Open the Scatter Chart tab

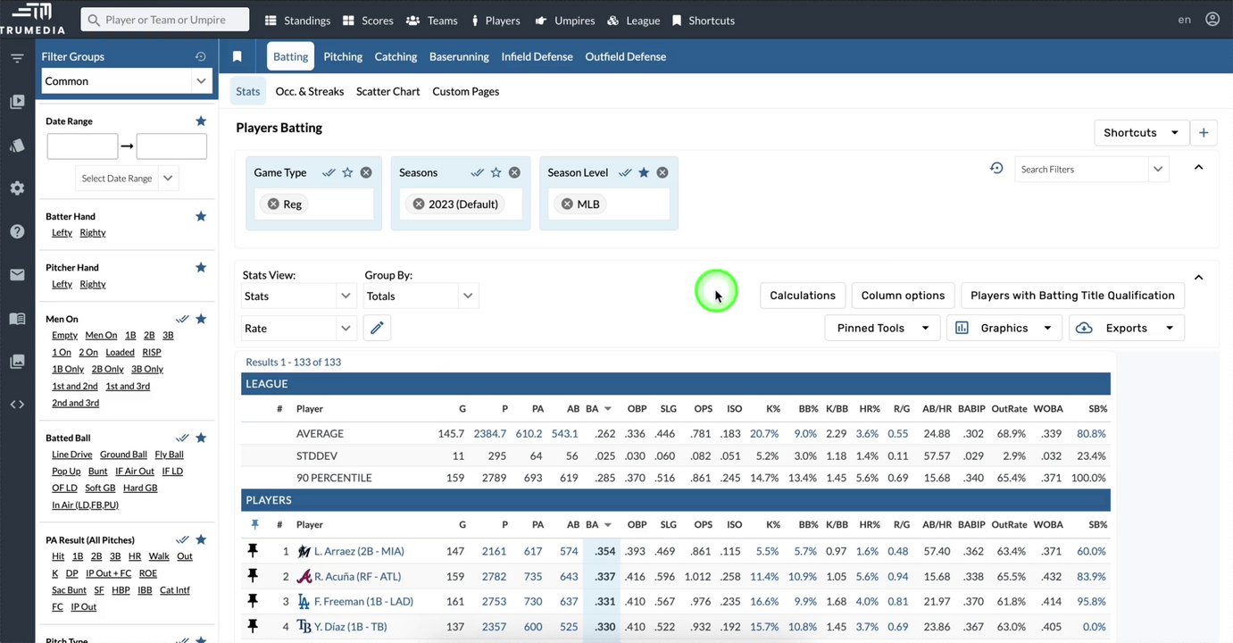[x=387, y=91]
